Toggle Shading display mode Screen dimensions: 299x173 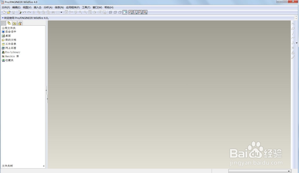[x=125, y=12]
